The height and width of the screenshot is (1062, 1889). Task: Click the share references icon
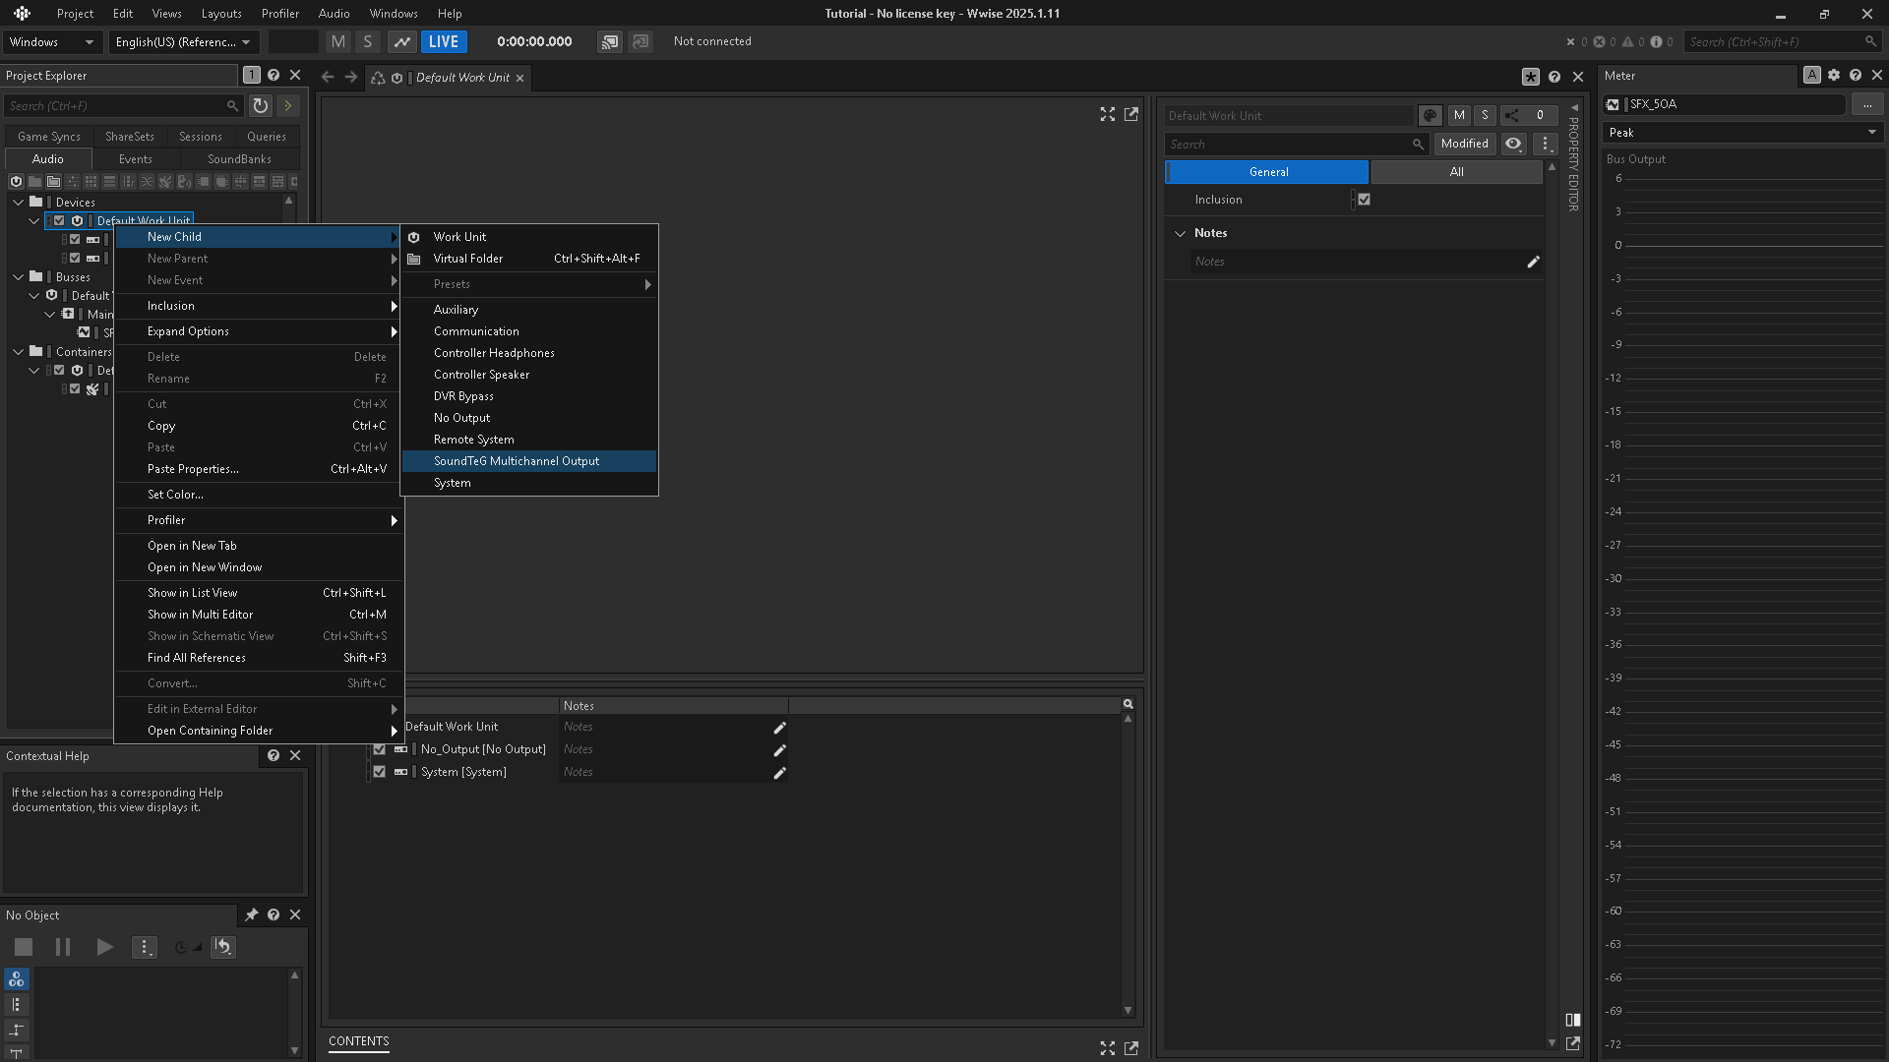(1512, 115)
